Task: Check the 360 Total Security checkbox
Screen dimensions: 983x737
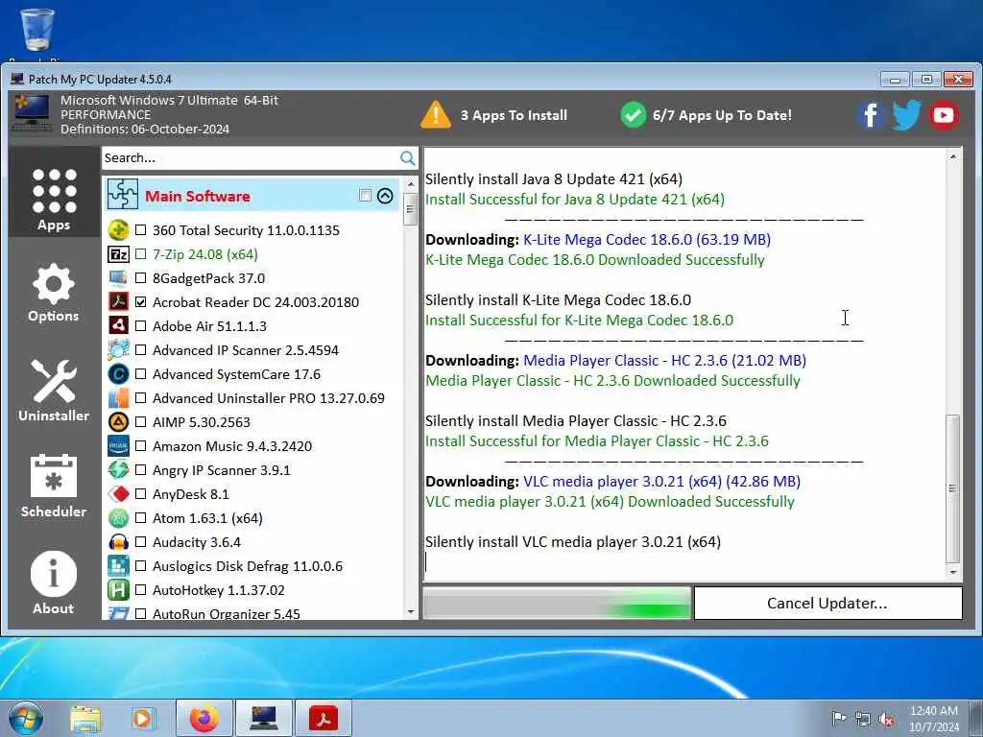Action: (141, 230)
